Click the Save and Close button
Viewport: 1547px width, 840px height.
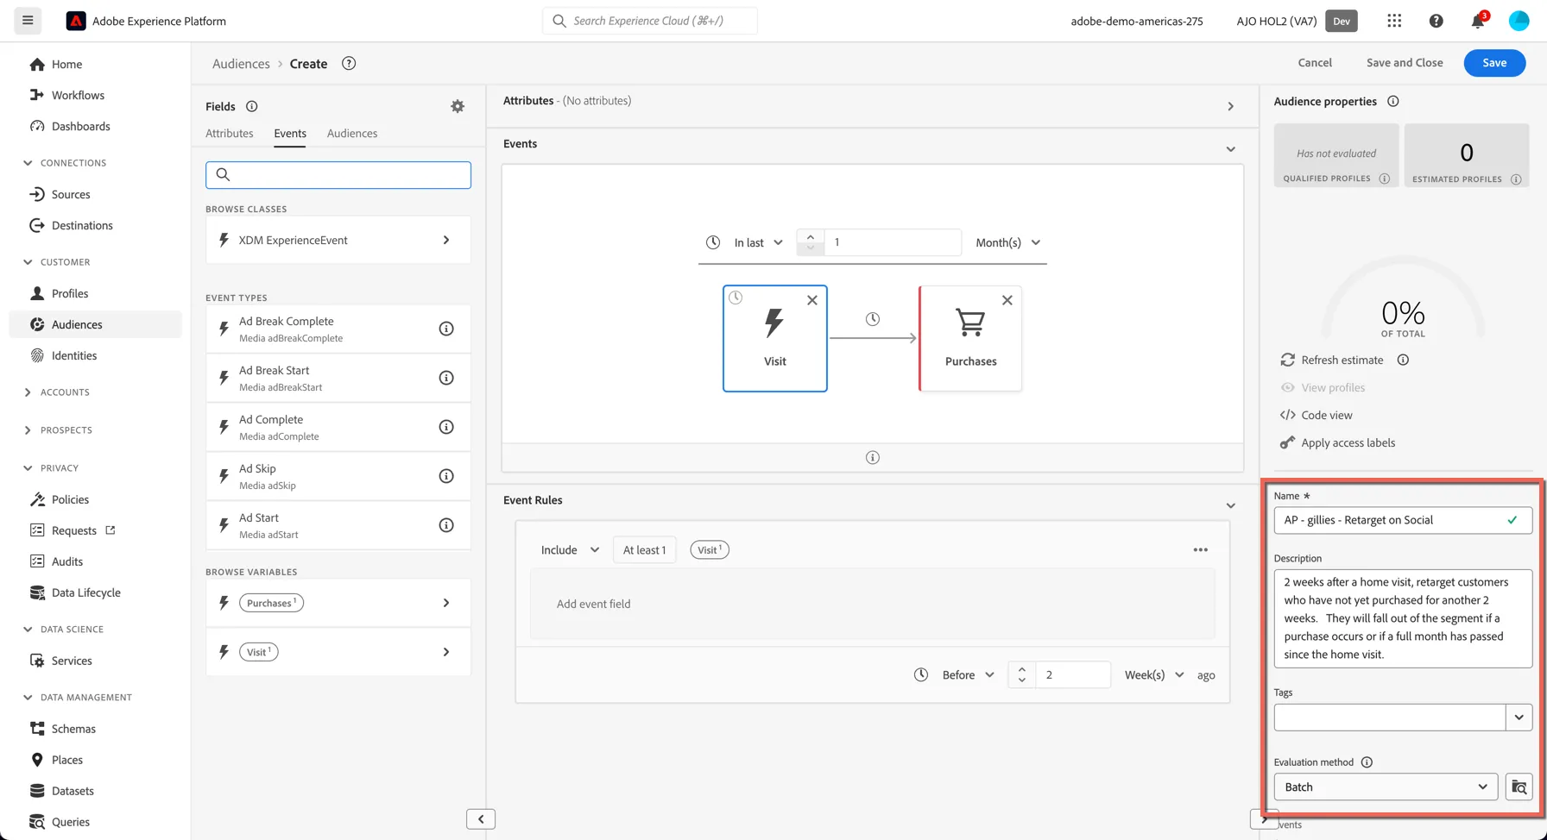(x=1405, y=63)
